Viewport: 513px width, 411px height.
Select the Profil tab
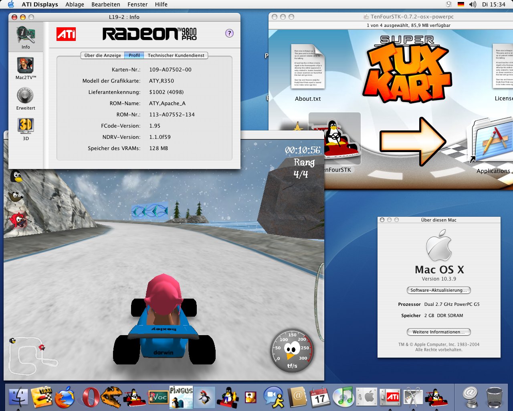134,55
